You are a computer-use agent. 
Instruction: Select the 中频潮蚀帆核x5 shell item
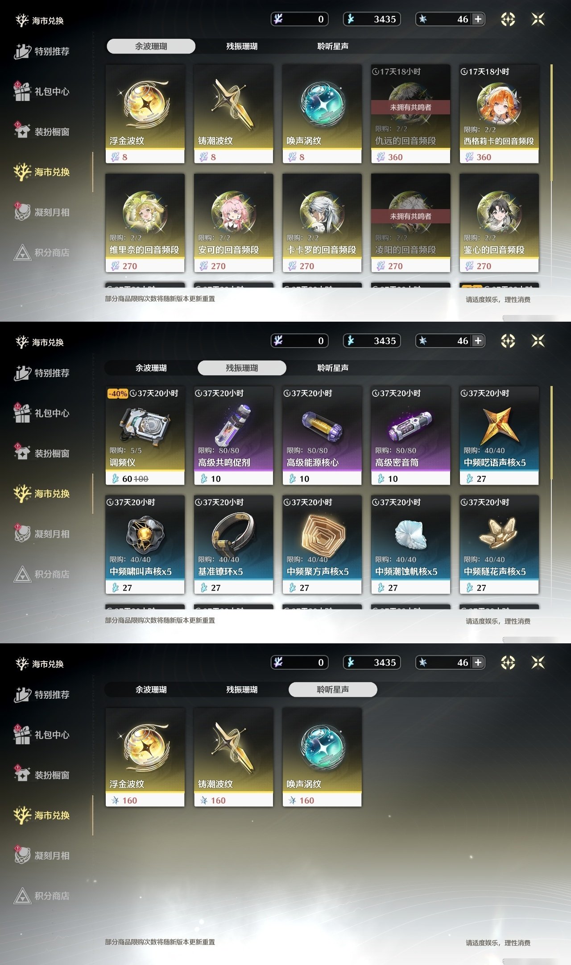pyautogui.click(x=410, y=545)
